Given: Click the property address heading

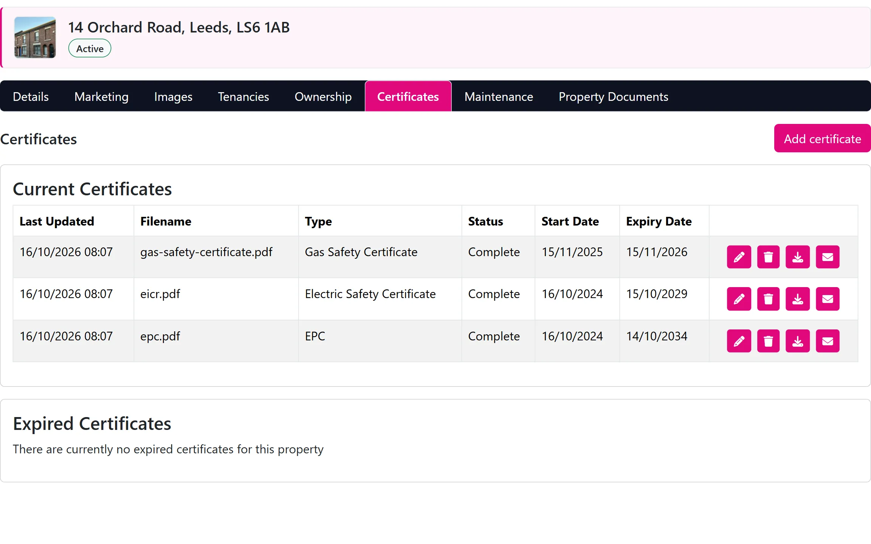Looking at the screenshot, I should 179,27.
